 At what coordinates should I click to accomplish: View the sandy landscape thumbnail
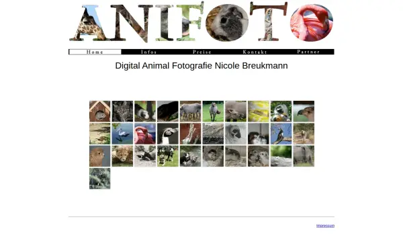(x=99, y=134)
